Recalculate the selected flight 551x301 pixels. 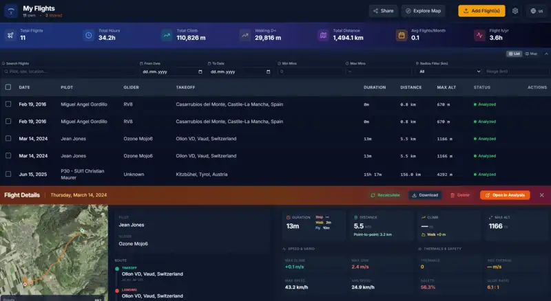385,195
